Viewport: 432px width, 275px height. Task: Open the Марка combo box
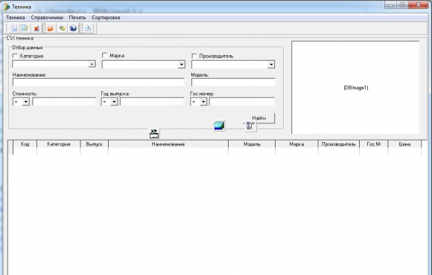coord(181,65)
